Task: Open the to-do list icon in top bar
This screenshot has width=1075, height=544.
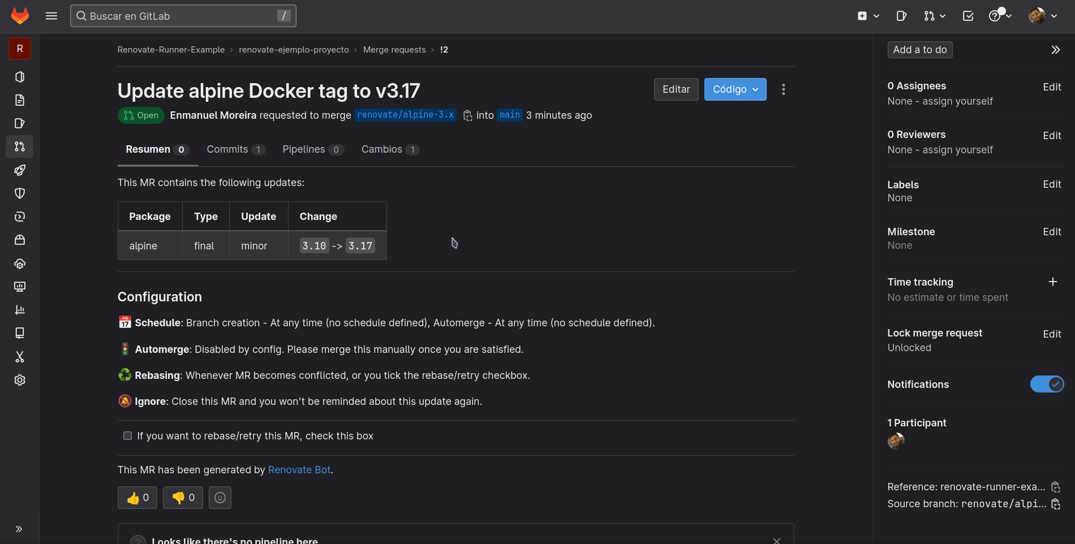Action: pyautogui.click(x=968, y=16)
